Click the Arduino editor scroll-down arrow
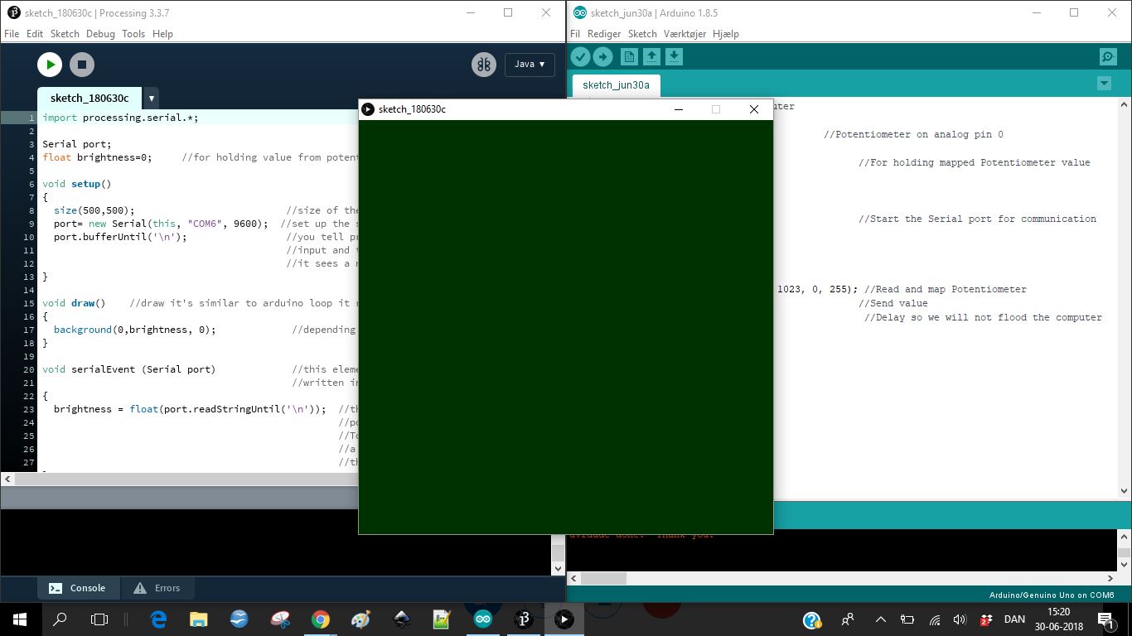 (x=1125, y=491)
